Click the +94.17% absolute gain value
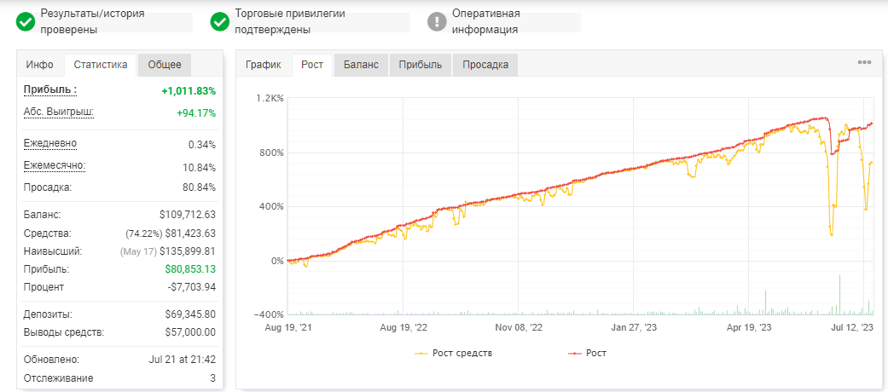Viewport: 888px width, 392px height. (196, 113)
